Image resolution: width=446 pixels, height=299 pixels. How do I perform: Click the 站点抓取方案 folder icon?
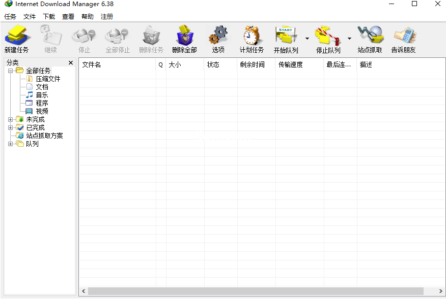20,136
